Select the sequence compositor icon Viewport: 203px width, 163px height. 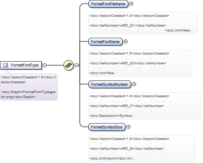68,65
